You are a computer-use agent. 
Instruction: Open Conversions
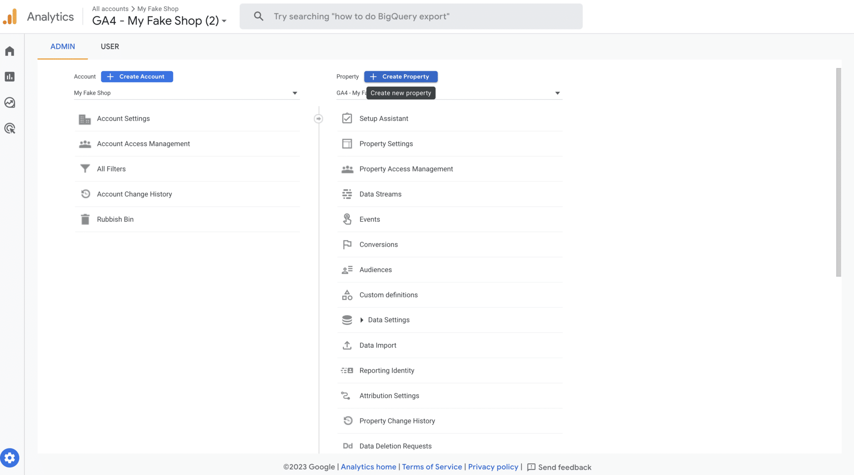point(450,244)
